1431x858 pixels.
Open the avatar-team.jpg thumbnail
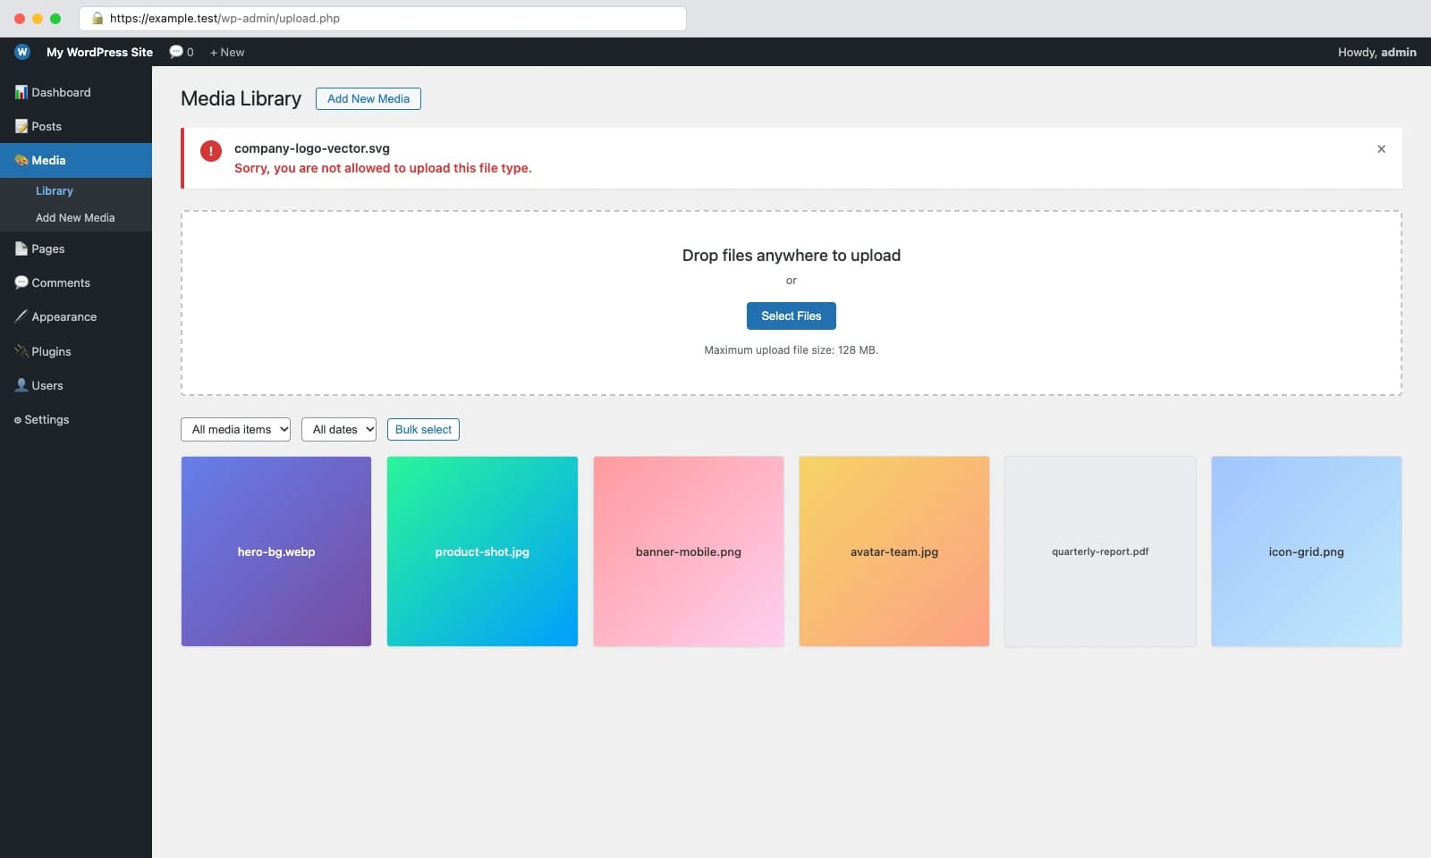(x=894, y=551)
